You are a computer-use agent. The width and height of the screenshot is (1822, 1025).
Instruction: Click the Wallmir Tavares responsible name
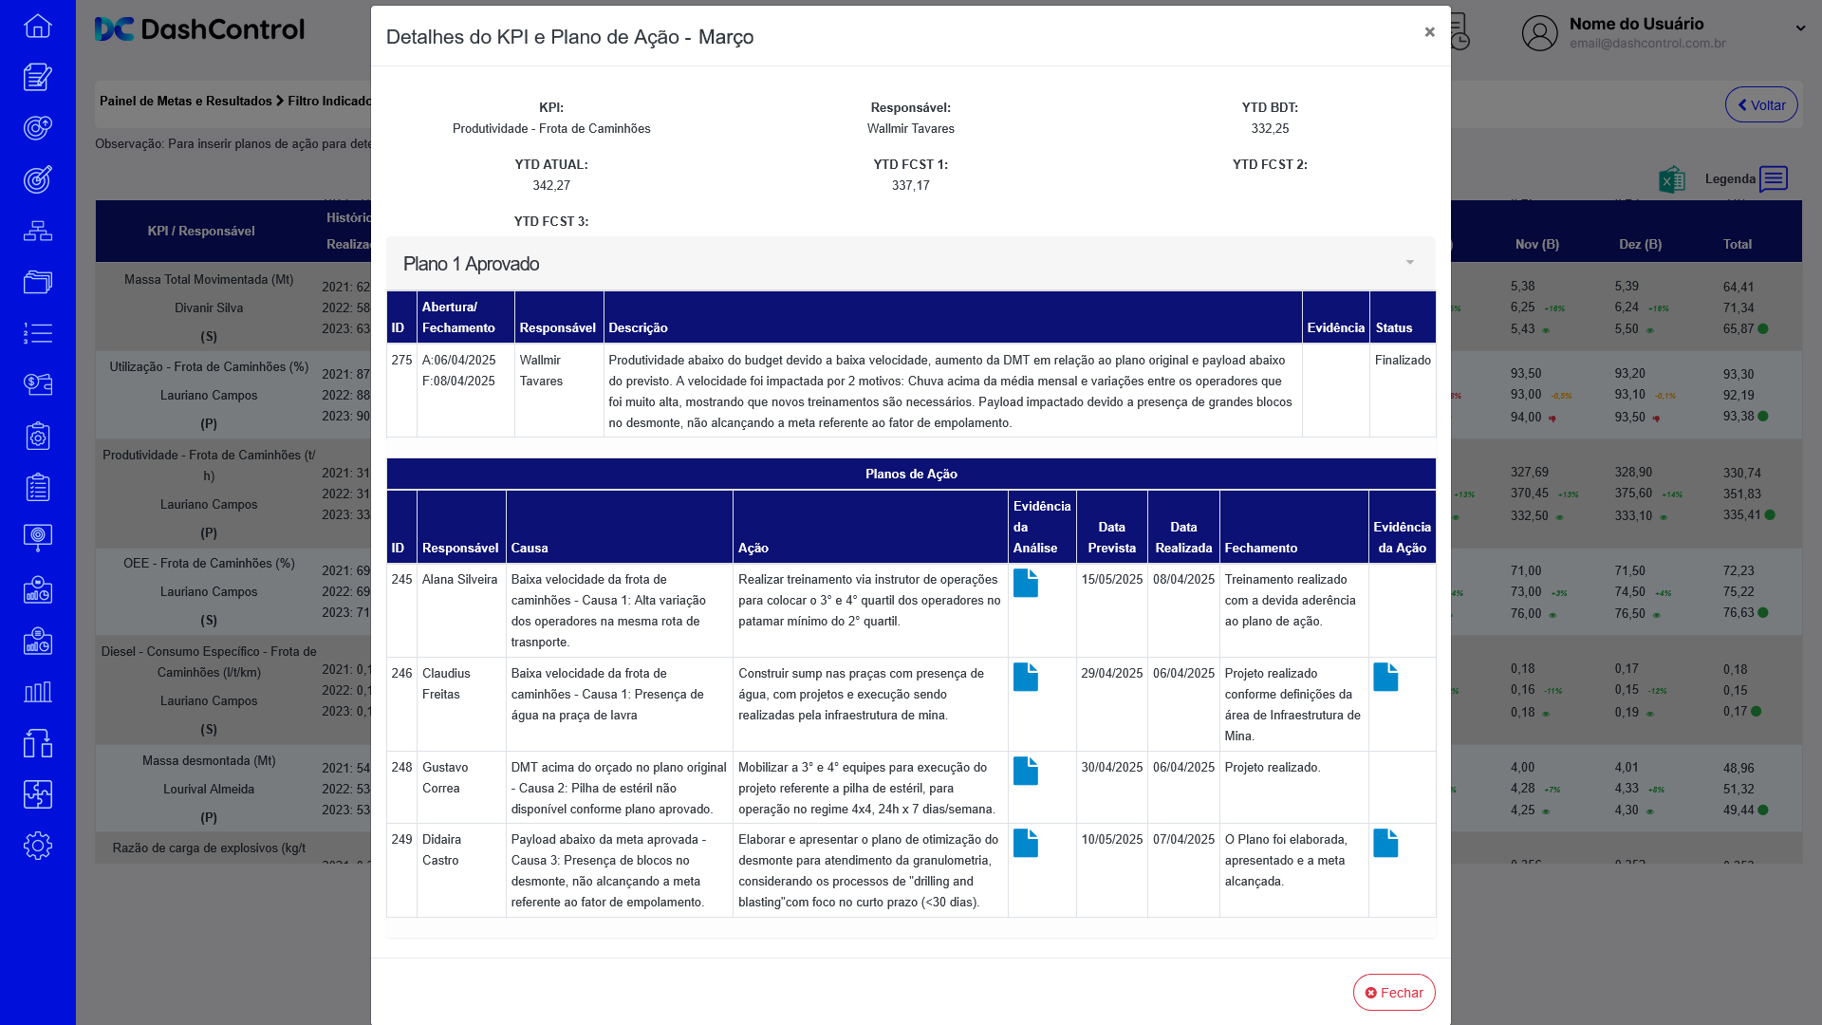[910, 128]
